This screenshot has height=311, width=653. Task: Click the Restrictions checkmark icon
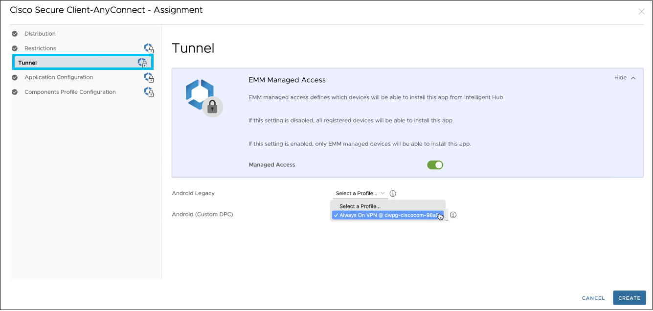pyautogui.click(x=15, y=48)
